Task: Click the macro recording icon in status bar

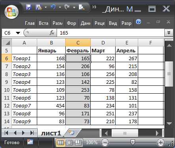Action: pos(30,142)
